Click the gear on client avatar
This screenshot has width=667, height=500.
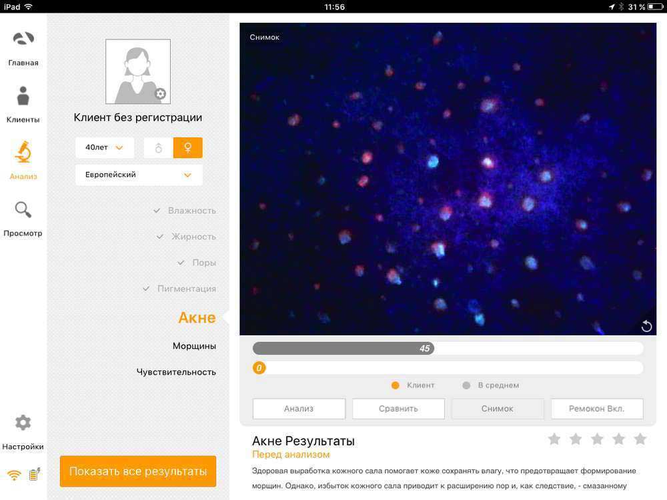(x=160, y=94)
